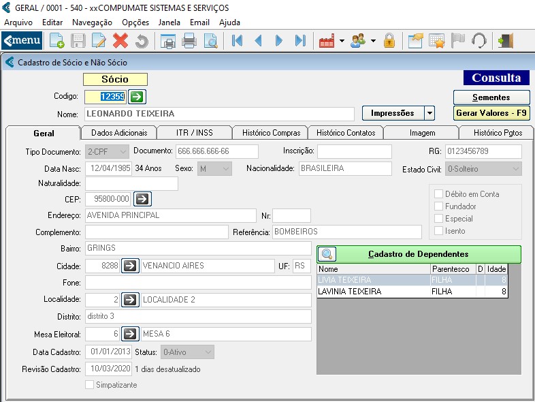This screenshot has height=402, width=535.
Task: Open the Estado Civil dropdown
Action: (515, 168)
